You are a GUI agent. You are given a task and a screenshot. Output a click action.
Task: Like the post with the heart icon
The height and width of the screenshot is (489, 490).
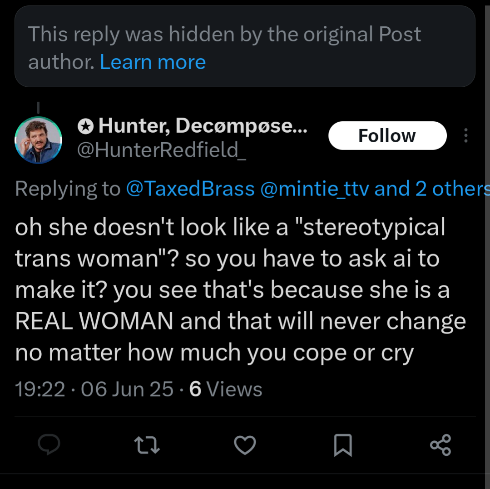pyautogui.click(x=245, y=445)
